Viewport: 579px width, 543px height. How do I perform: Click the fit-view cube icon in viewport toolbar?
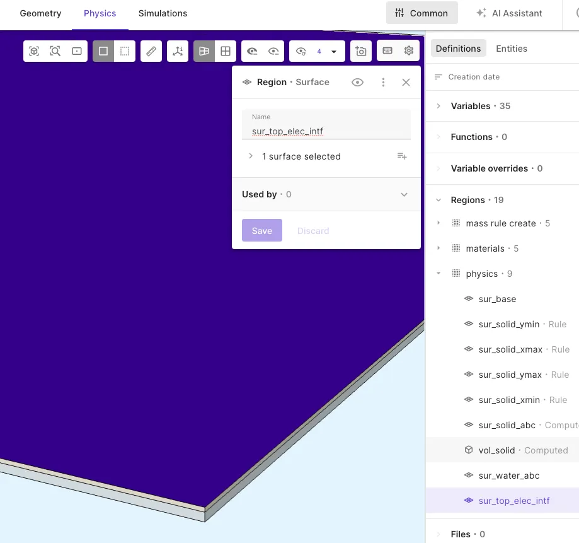coord(34,51)
